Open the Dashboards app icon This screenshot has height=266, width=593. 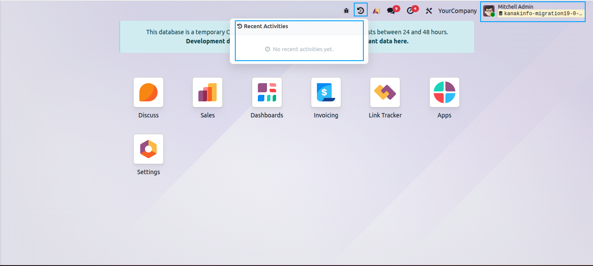click(267, 92)
